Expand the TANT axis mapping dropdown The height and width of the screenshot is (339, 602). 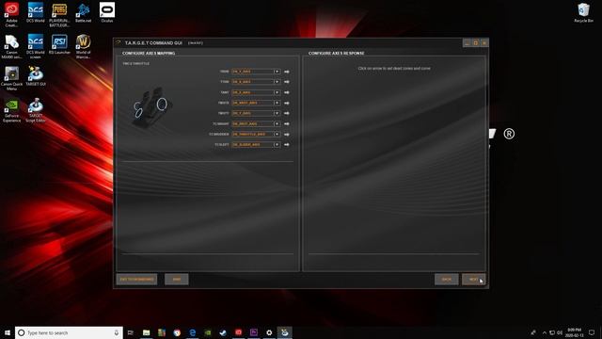277,92
